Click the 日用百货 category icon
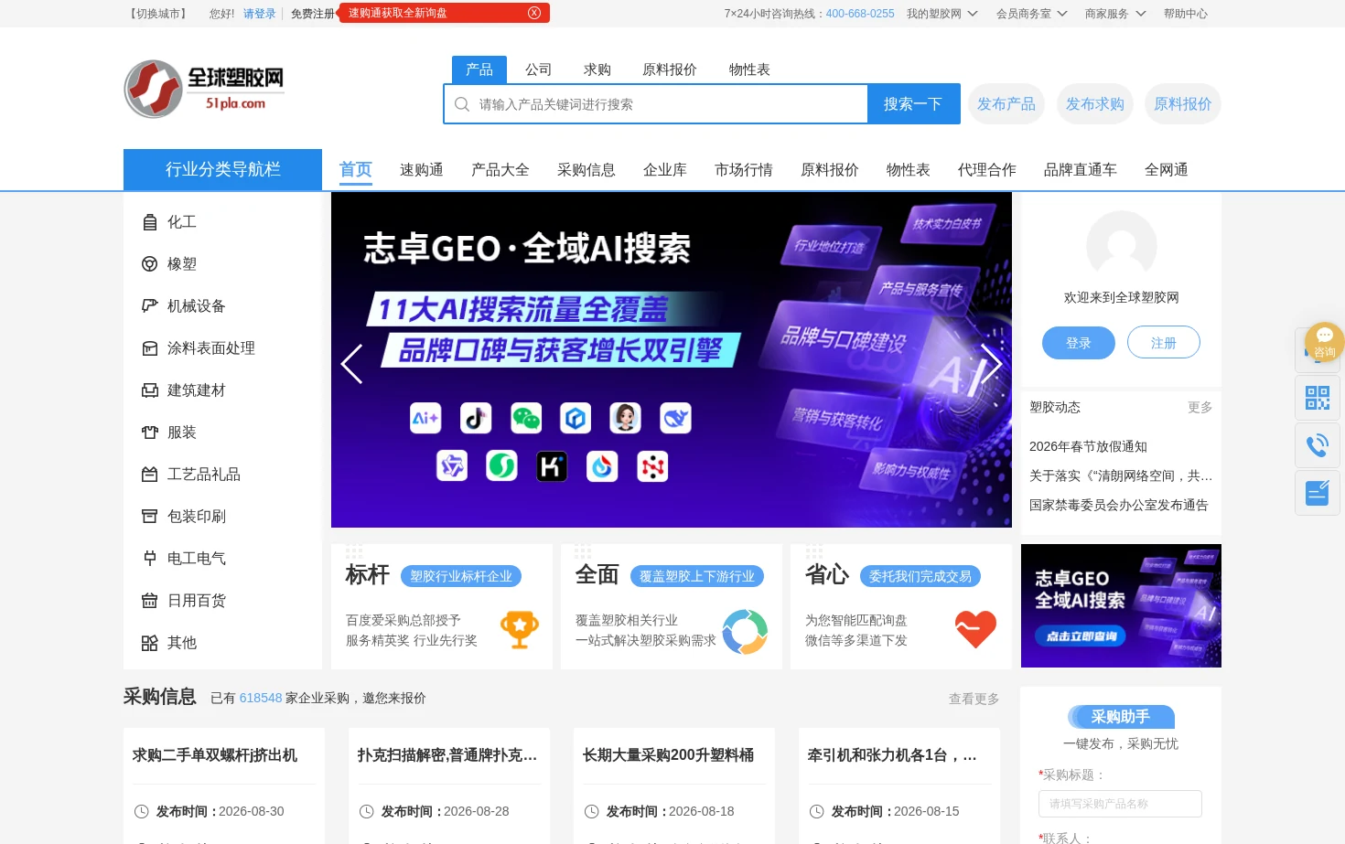Viewport: 1345px width, 844px height. (150, 601)
